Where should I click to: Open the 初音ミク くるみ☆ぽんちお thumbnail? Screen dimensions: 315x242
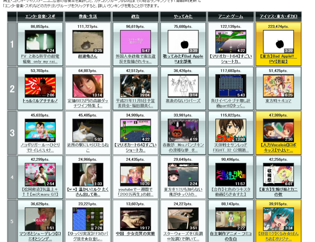(278, 219)
